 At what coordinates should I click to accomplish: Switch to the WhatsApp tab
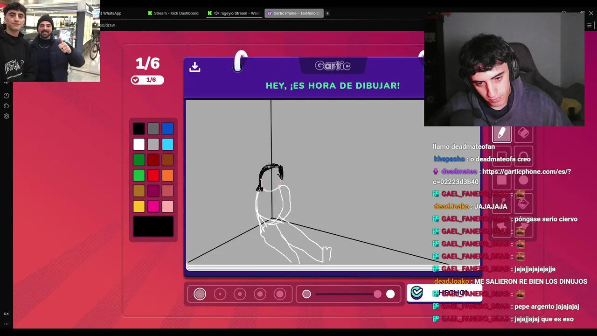(x=112, y=13)
